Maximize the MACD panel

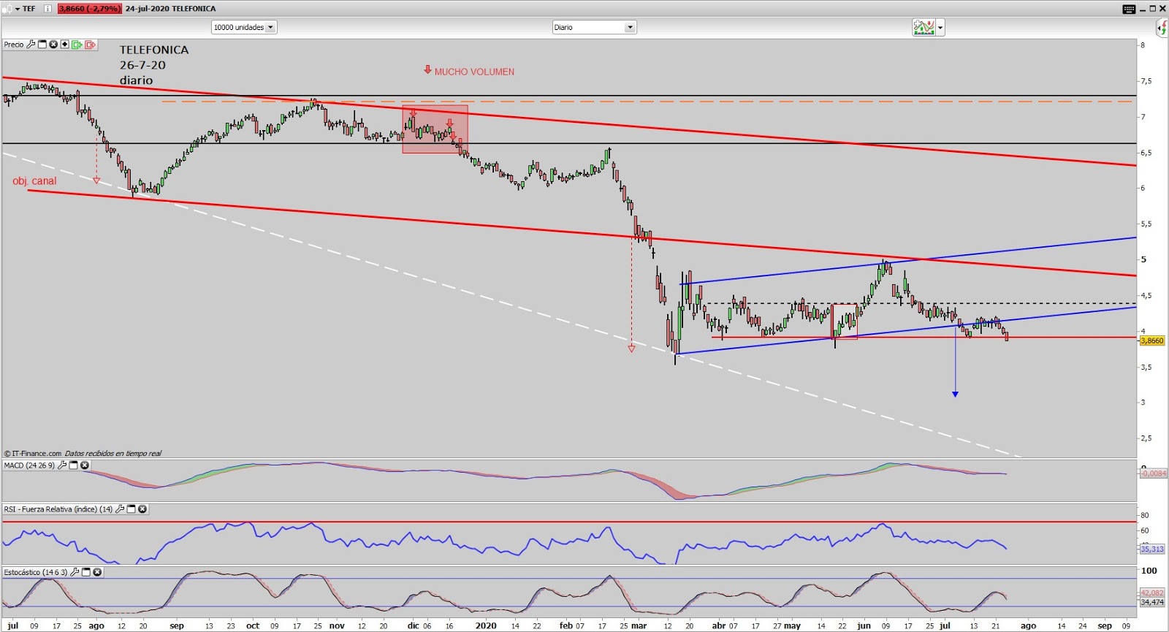[x=73, y=465]
